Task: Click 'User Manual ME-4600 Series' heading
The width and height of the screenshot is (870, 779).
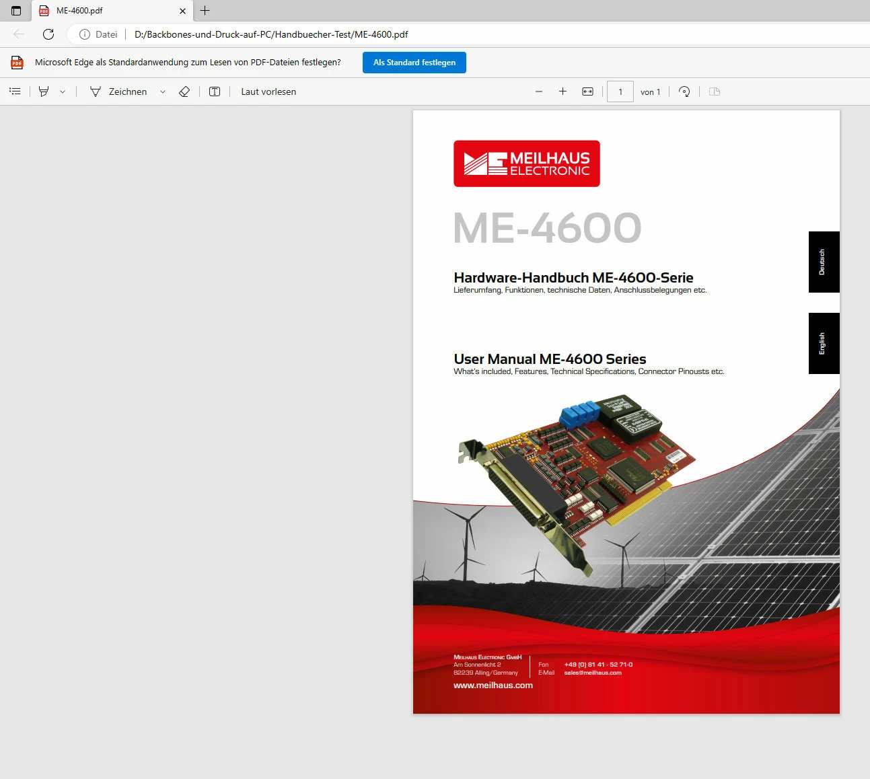Action: click(x=550, y=359)
